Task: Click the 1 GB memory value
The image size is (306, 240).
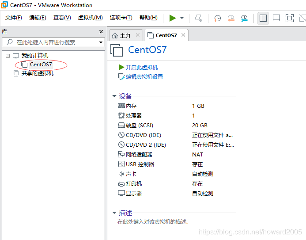Action: pyautogui.click(x=198, y=106)
